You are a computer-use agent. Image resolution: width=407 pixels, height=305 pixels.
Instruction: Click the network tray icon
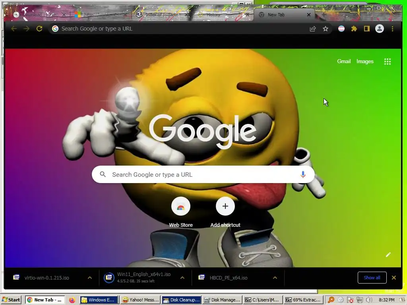[359, 300]
